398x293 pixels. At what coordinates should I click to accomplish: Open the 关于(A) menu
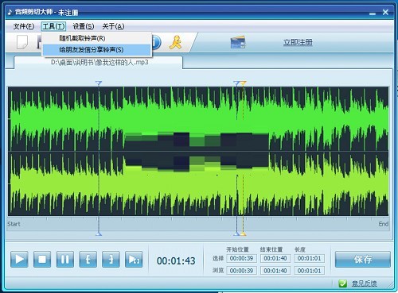coord(113,26)
